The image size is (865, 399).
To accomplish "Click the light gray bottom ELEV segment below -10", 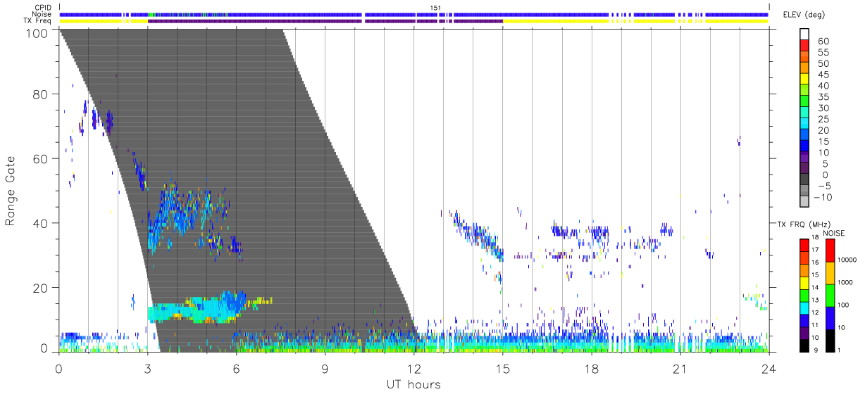I will point(804,203).
